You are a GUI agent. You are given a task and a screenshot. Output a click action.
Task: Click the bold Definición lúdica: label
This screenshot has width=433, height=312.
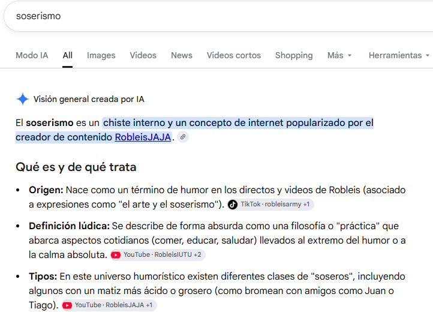[70, 226]
